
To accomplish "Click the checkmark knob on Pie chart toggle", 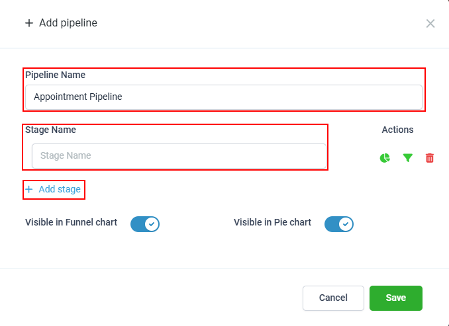I will 346,224.
